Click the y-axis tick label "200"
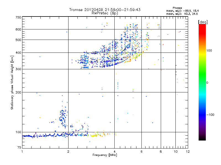The height and width of the screenshot is (165, 221). click(18, 92)
